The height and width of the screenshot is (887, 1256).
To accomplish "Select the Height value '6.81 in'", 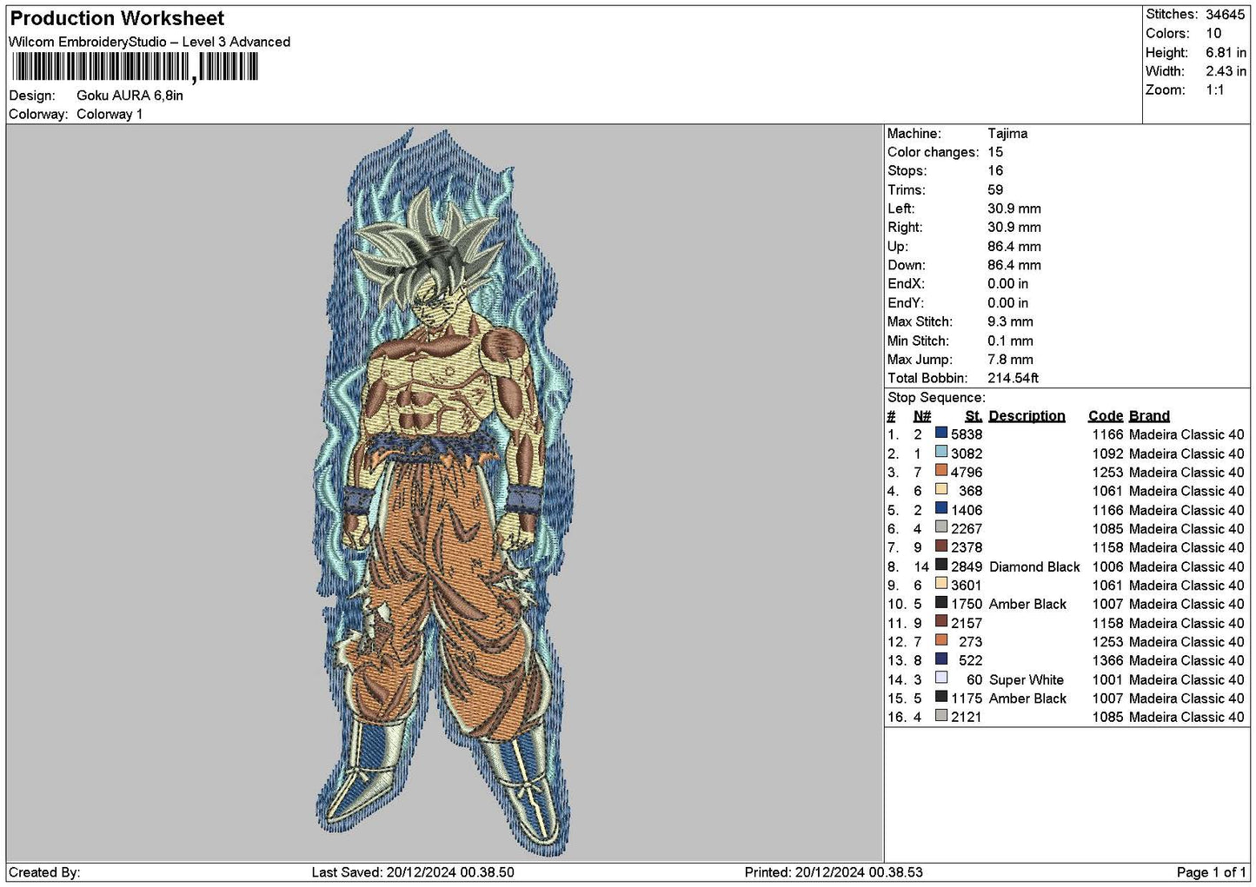I will click(1226, 53).
